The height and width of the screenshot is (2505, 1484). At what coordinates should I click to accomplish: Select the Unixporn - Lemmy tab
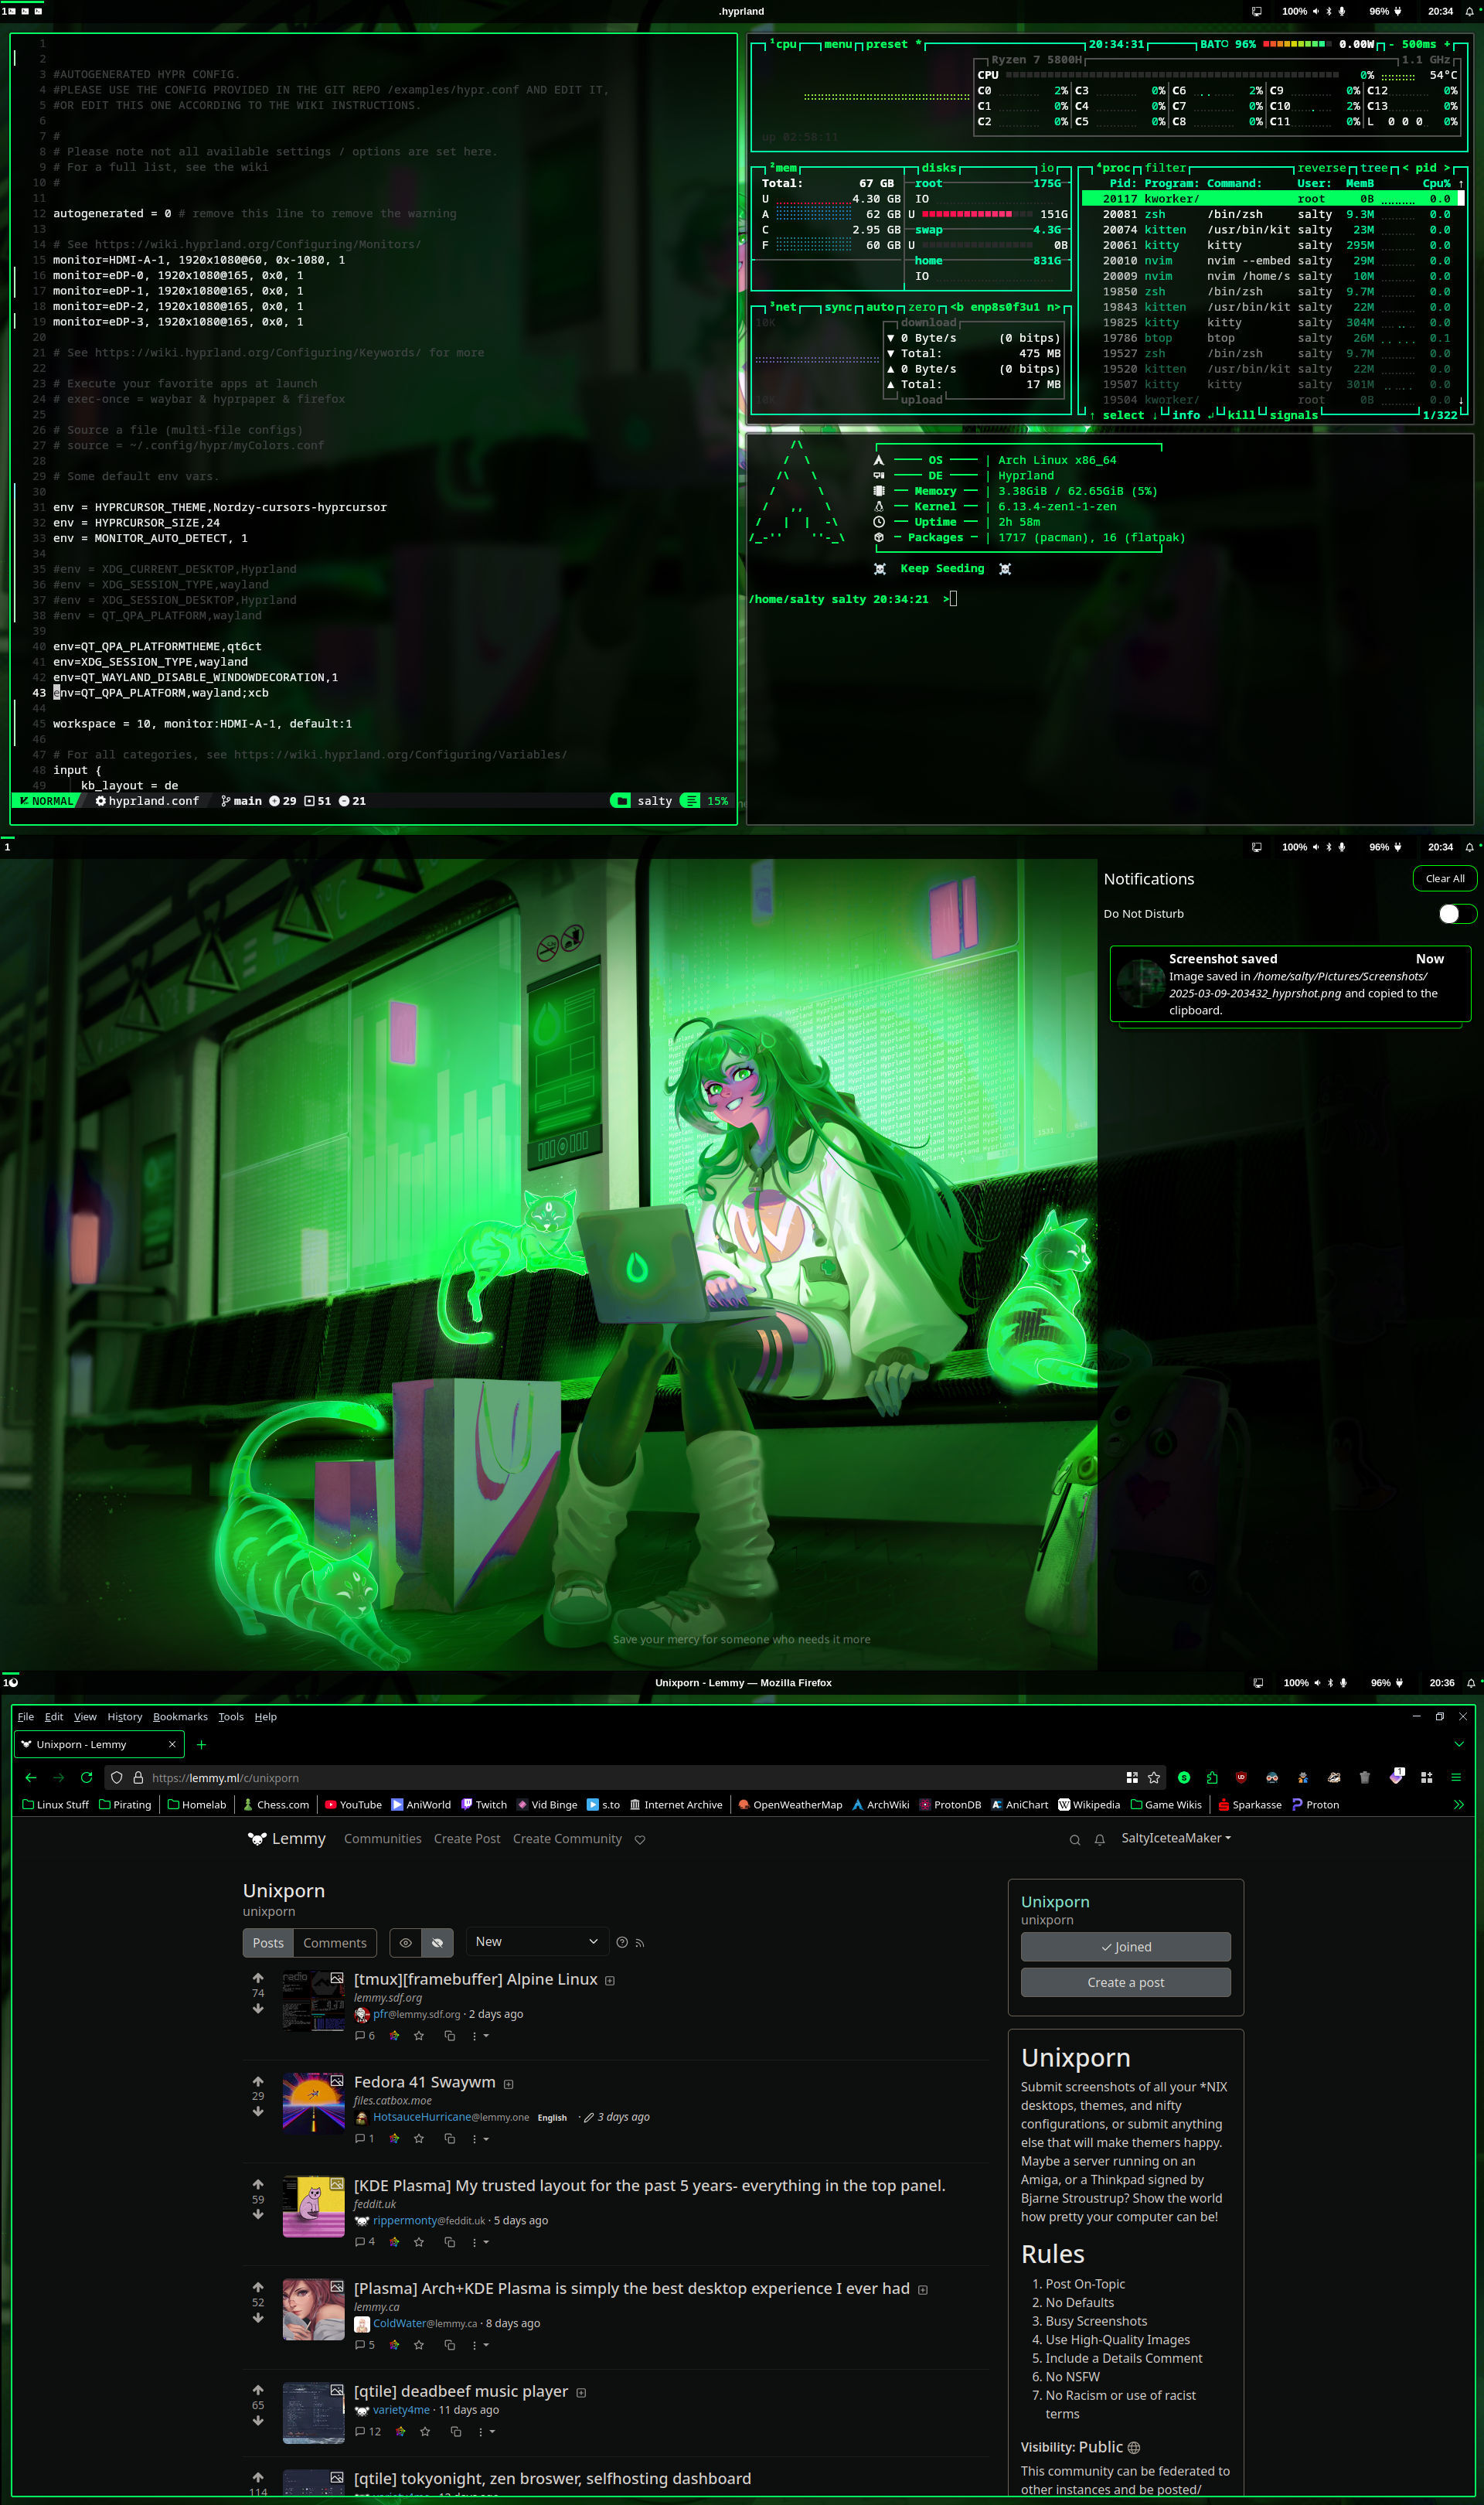pos(99,1744)
